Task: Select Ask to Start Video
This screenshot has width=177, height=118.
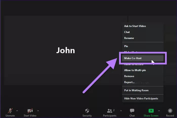Action: pyautogui.click(x=143, y=26)
